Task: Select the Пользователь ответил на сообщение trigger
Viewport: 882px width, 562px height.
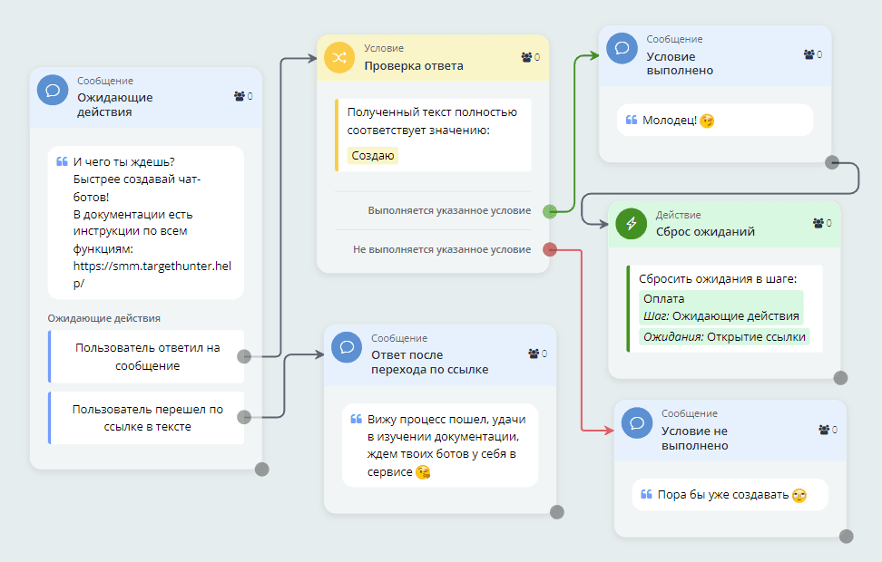Action: (x=148, y=356)
